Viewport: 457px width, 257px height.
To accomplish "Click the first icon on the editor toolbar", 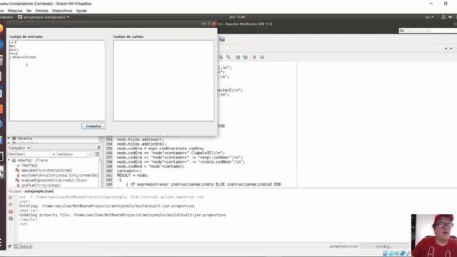I will (x=221, y=57).
